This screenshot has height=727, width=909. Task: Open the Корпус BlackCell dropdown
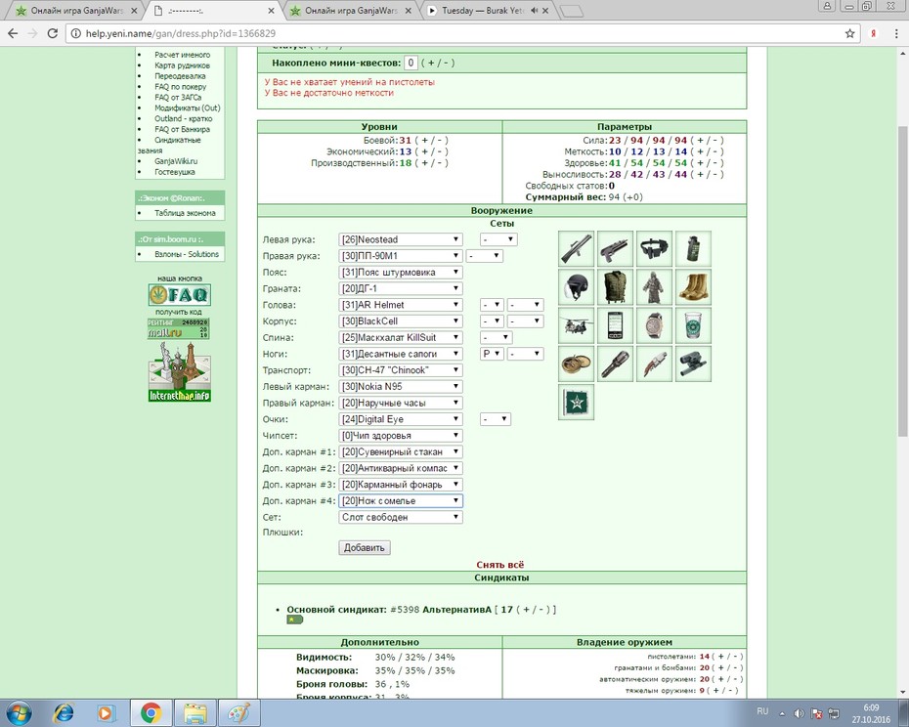click(x=401, y=321)
